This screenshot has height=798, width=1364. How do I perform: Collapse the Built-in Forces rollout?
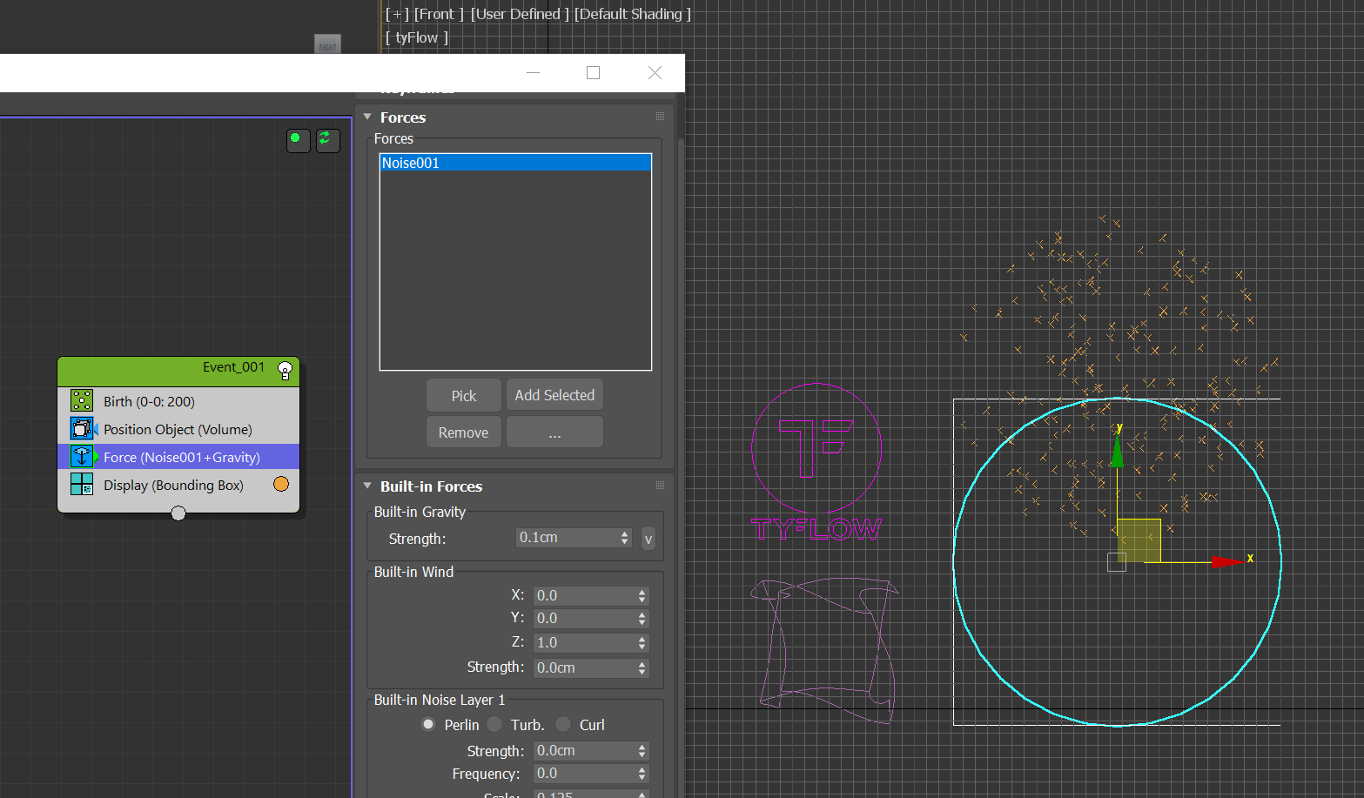pyautogui.click(x=367, y=486)
